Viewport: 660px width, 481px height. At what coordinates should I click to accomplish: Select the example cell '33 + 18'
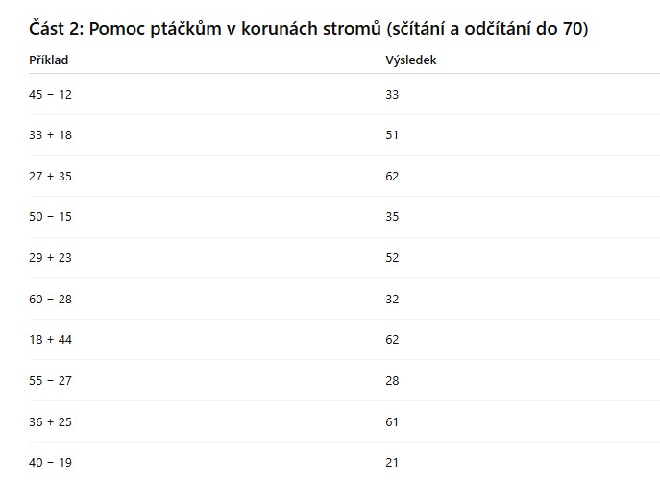click(x=51, y=135)
